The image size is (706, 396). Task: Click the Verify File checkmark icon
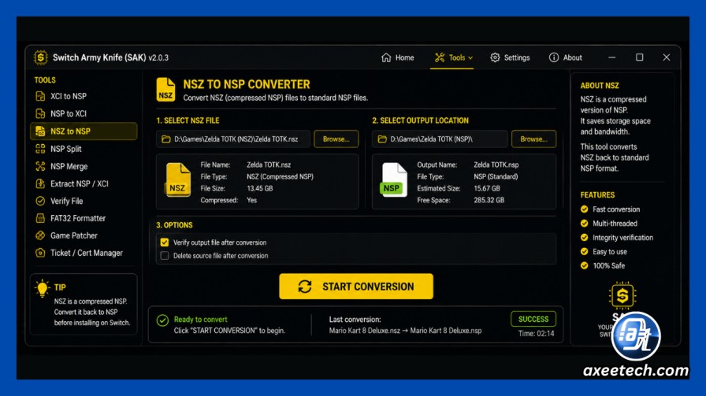point(40,201)
